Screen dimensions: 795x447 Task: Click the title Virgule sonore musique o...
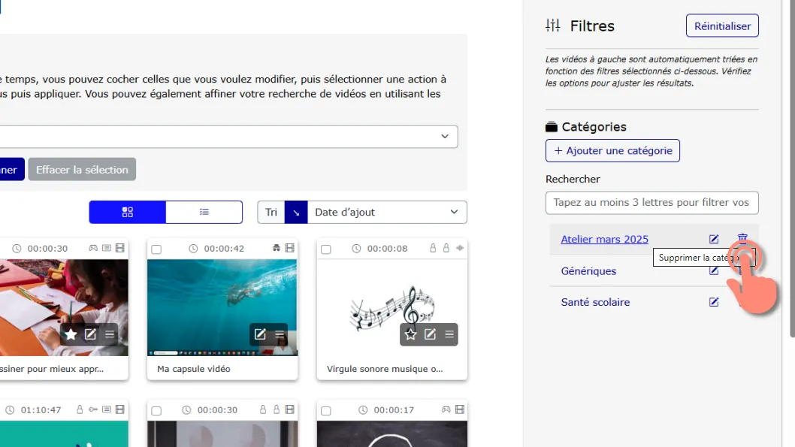pos(385,369)
